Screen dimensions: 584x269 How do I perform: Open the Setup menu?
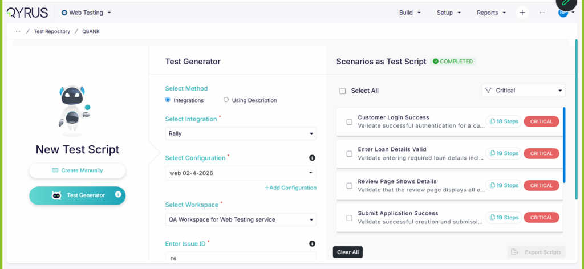448,13
